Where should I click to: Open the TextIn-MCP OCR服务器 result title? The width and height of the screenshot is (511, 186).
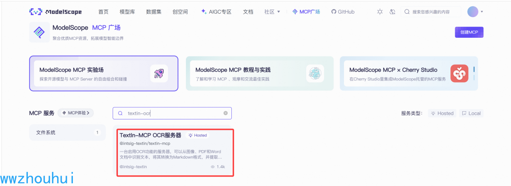[150, 135]
